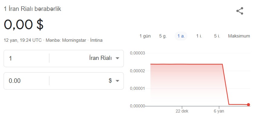Screen dimensions: 257x121
Task: Open the İran Rialı currency dropdown
Action: [x=105, y=58]
